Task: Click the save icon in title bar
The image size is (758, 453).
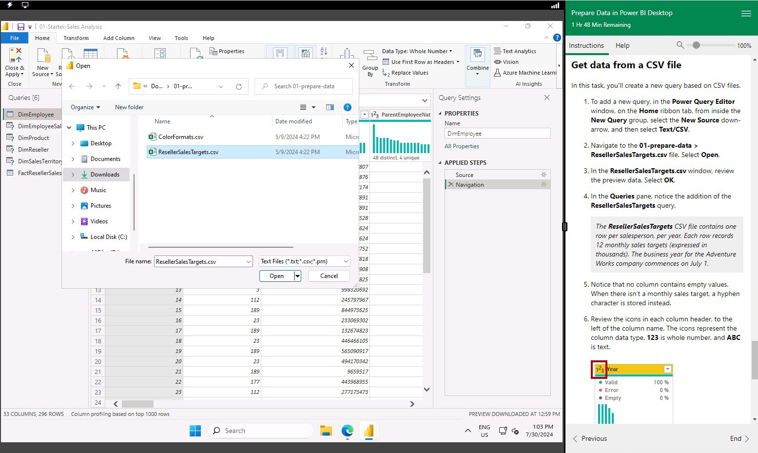Action: coord(21,27)
